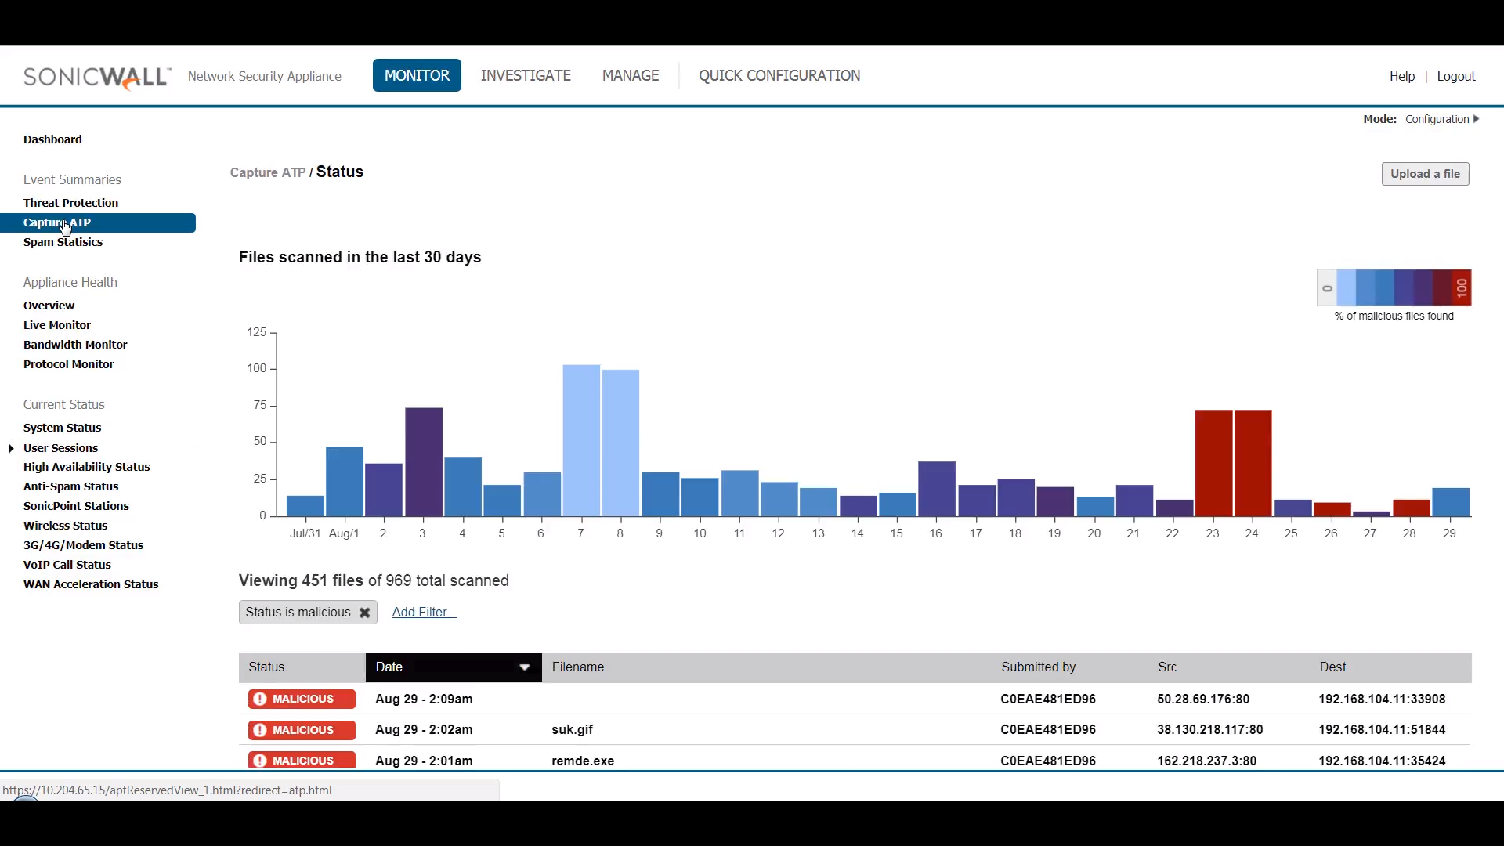
Task: Open System Status page
Action: coord(62,428)
